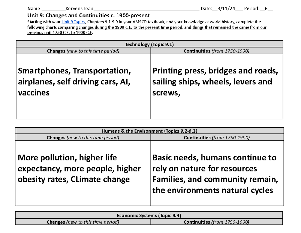This screenshot has width=301, height=233.
Task: Click the word 'screws,' in Technology continuities
Action: (167, 93)
